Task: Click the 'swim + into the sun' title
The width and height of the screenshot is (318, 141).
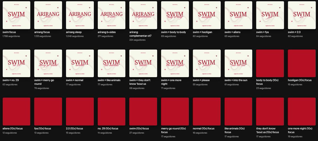Action: [x=236, y=80]
